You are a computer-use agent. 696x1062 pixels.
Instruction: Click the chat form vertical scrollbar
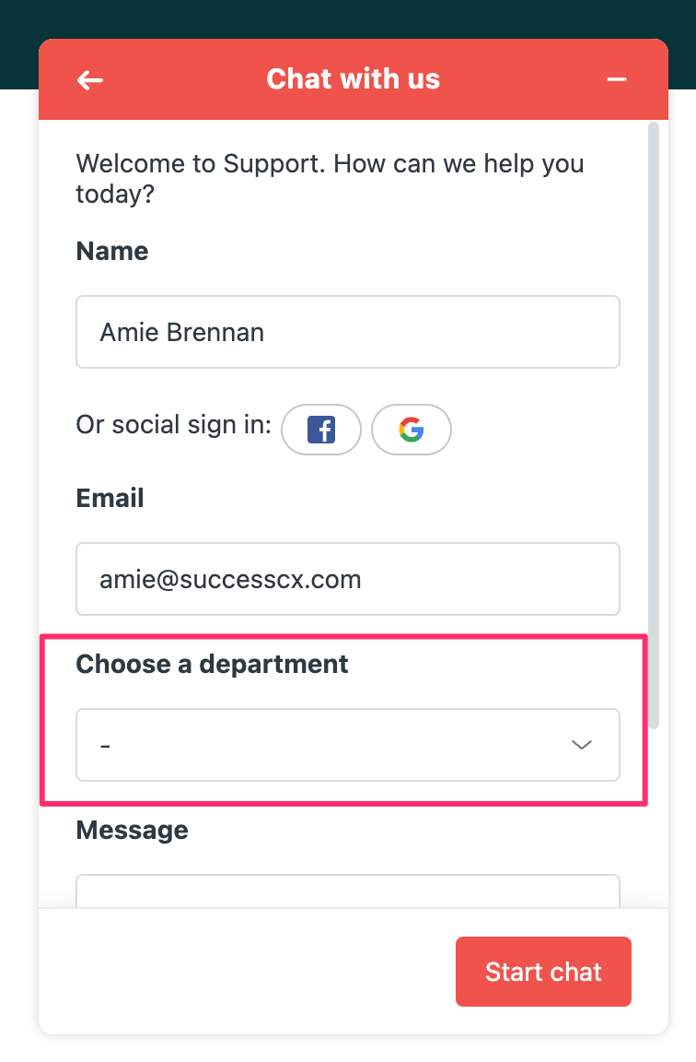click(x=654, y=425)
